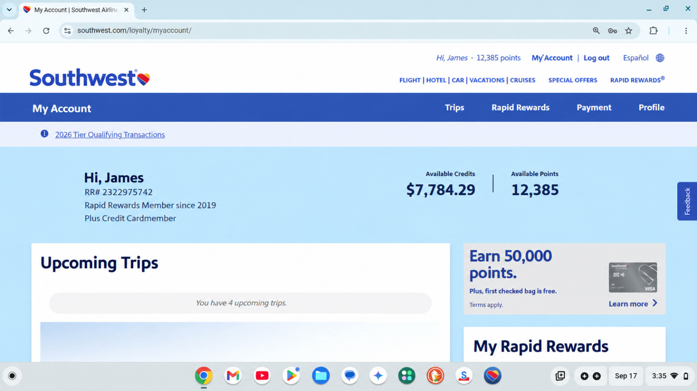
Task: Open the green four-dot app on shelf
Action: pos(407,376)
